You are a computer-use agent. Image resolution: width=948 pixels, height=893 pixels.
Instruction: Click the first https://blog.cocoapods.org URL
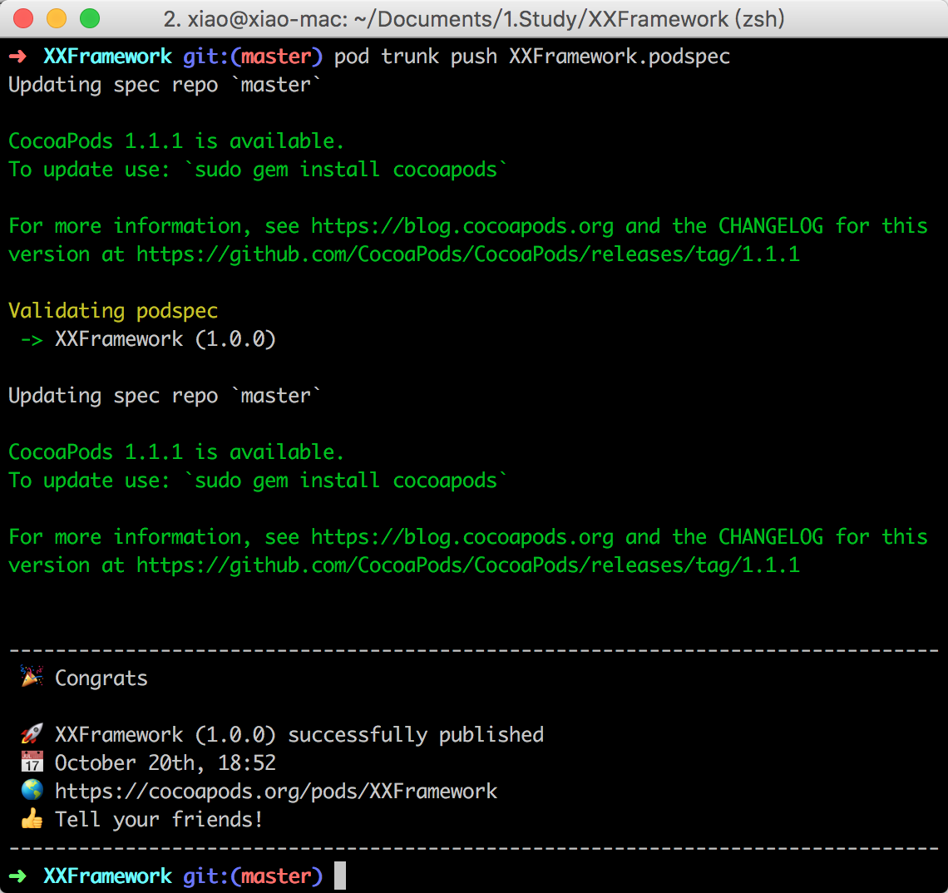[x=462, y=226]
